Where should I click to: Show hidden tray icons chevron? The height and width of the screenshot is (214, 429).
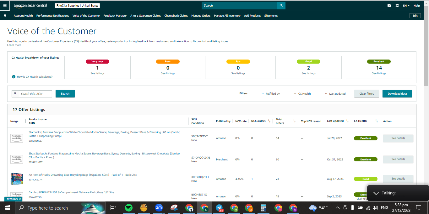pyautogui.click(x=337, y=208)
